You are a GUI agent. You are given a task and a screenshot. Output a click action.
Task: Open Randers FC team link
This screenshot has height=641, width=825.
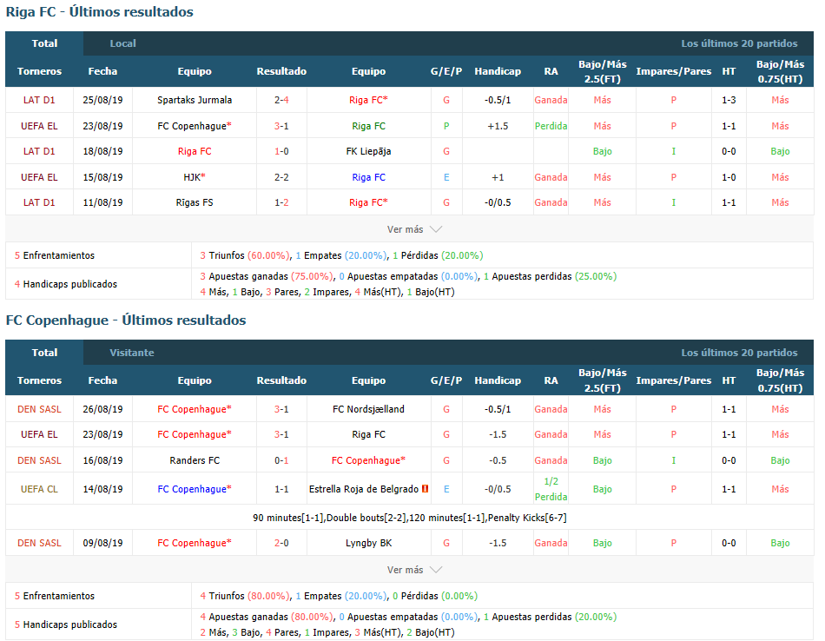click(195, 460)
